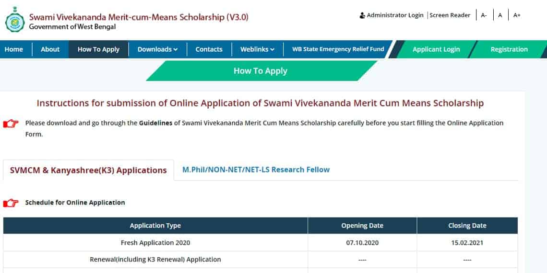Image resolution: width=547 pixels, height=273 pixels.
Task: Increase font size with A+ button
Action: 517,15
